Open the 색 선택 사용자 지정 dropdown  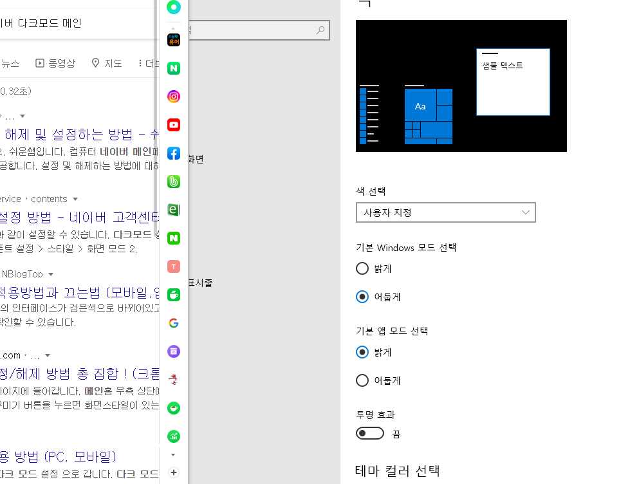(445, 212)
